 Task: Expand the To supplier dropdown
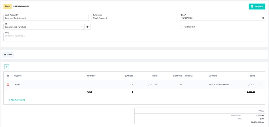point(82,27)
